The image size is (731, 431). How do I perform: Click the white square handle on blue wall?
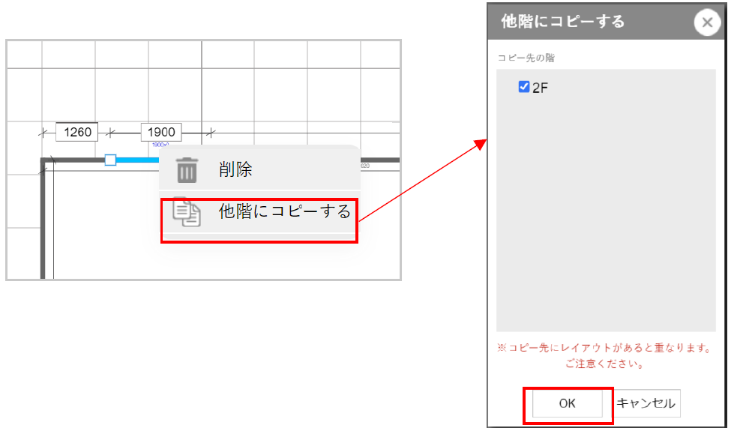click(110, 160)
